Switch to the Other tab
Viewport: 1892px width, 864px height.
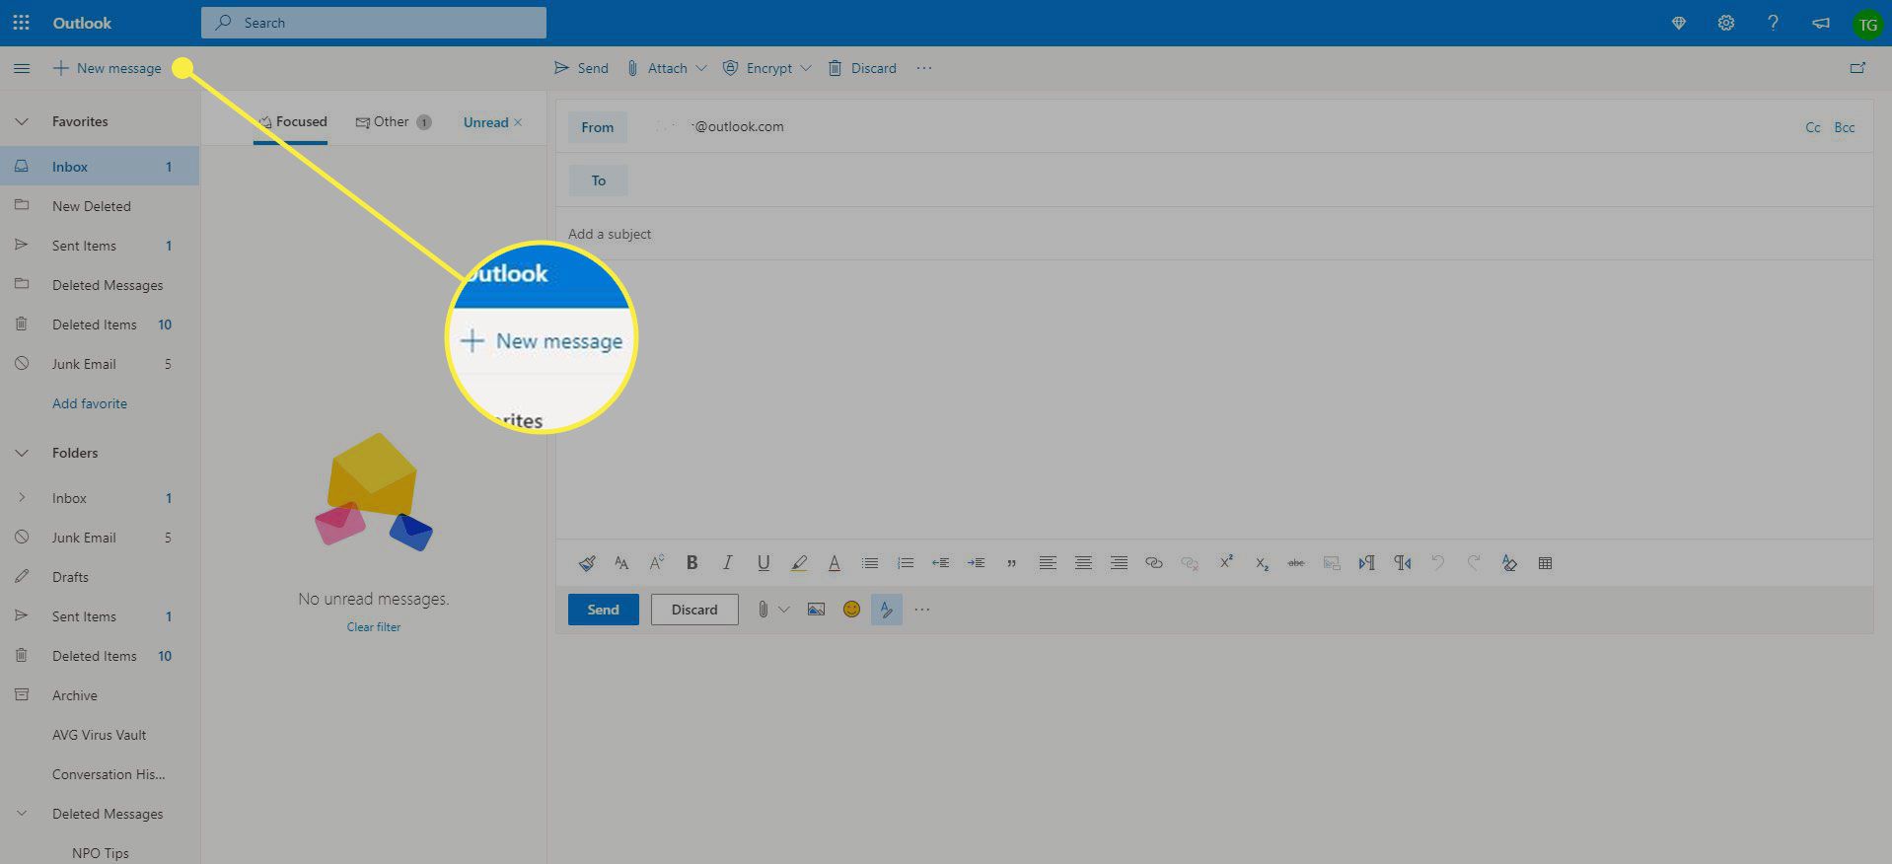pyautogui.click(x=394, y=122)
